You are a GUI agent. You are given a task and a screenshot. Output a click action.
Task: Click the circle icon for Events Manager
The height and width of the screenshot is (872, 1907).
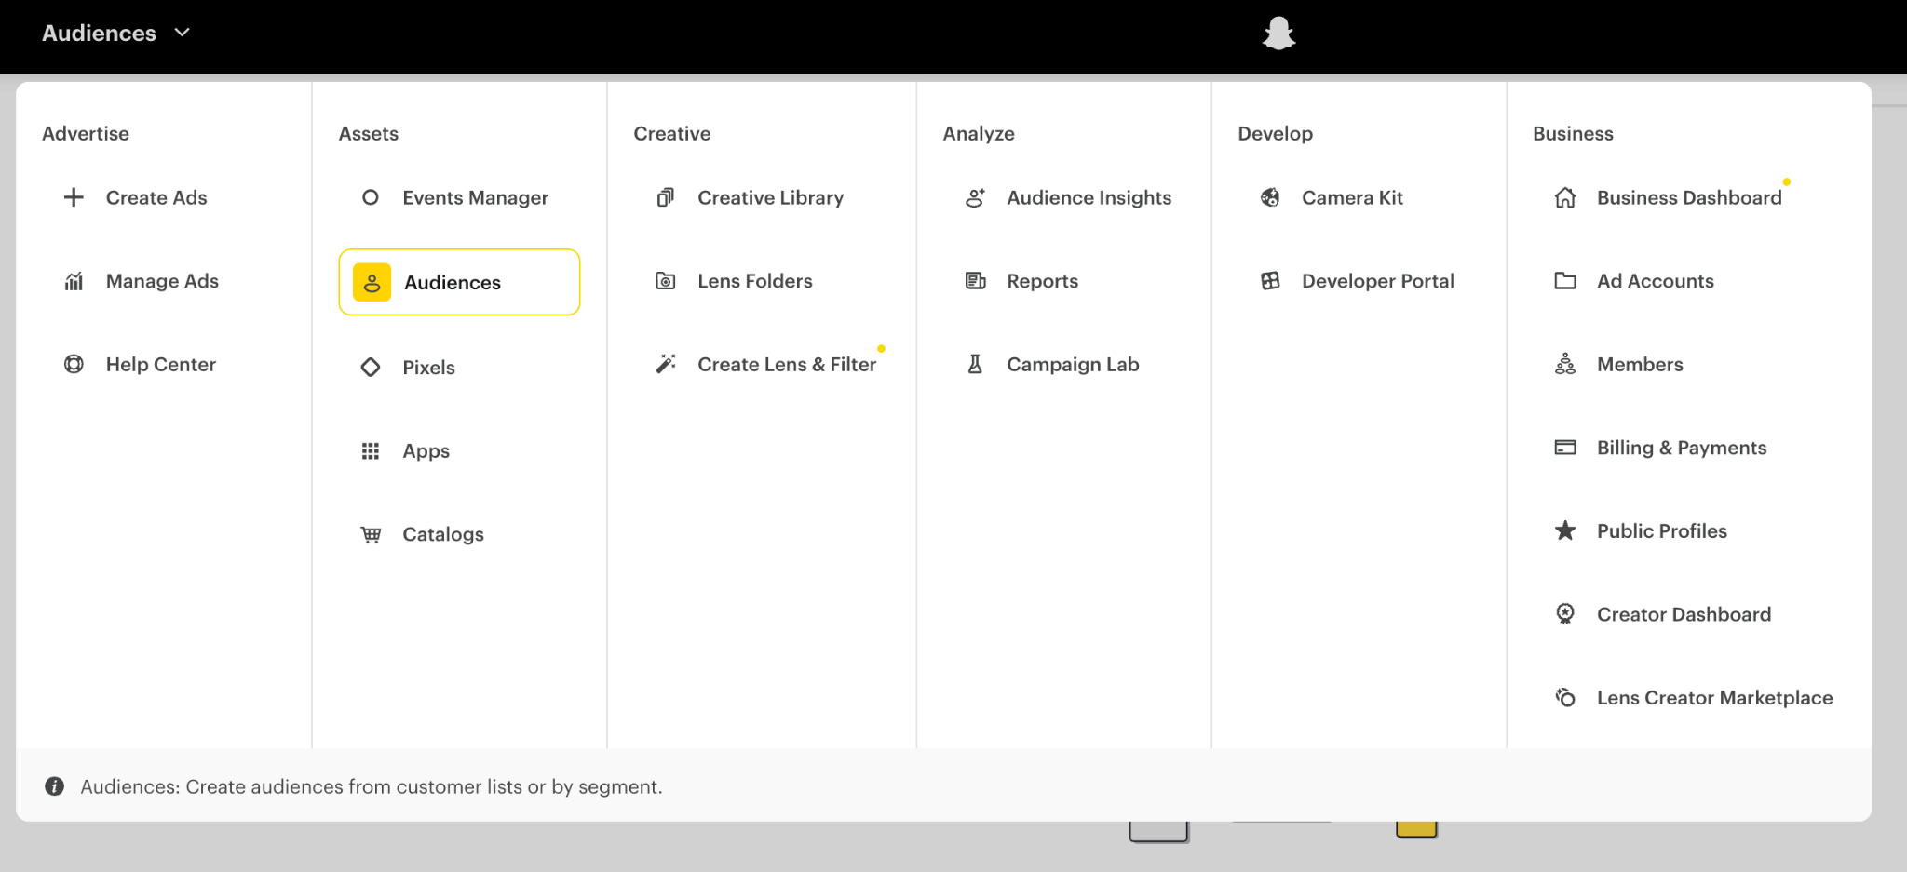coord(371,197)
